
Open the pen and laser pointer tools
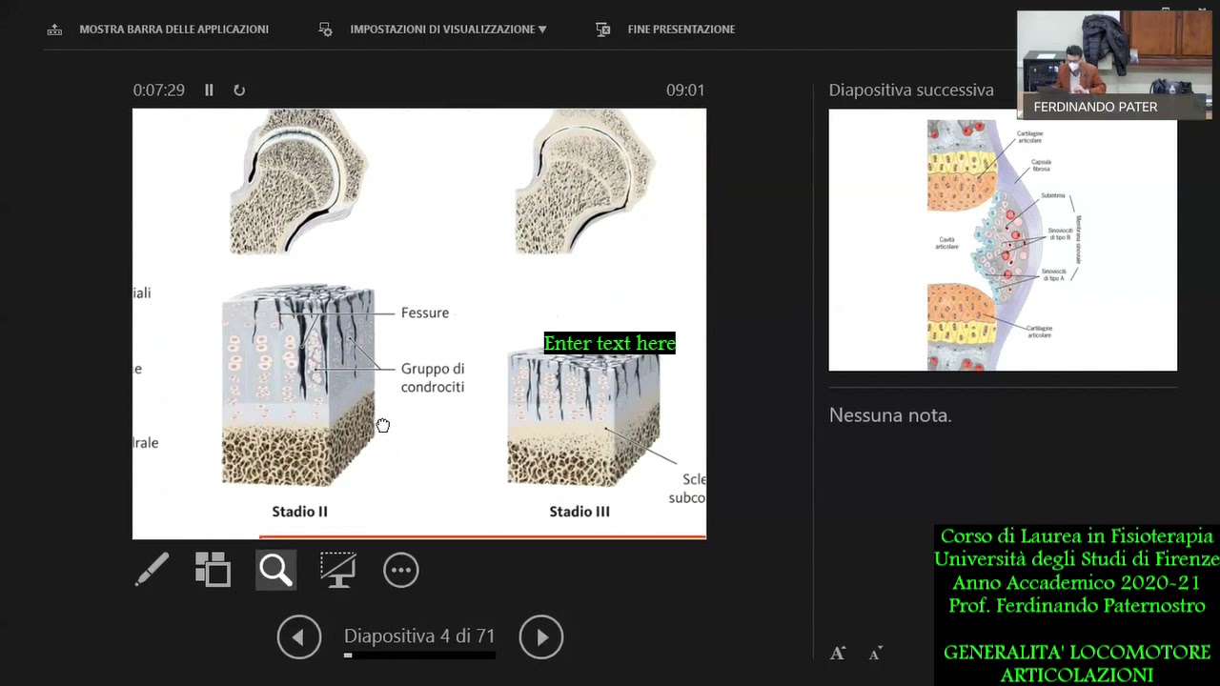pos(152,570)
